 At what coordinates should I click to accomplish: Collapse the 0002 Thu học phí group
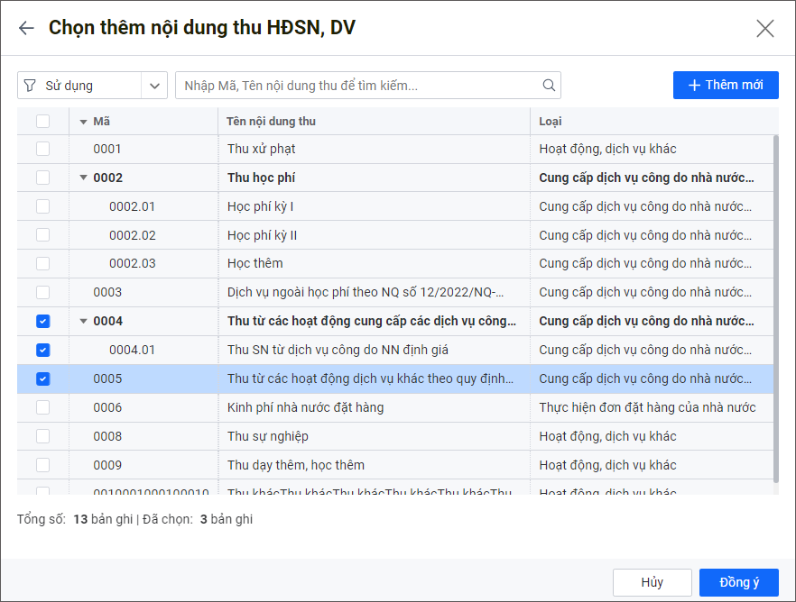click(84, 178)
